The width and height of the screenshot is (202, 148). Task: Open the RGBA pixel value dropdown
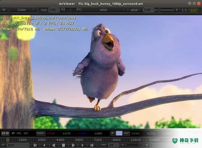coord(41,133)
